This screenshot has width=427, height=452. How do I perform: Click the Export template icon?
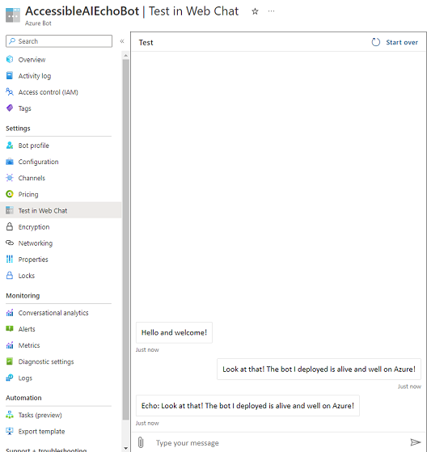[x=10, y=431]
